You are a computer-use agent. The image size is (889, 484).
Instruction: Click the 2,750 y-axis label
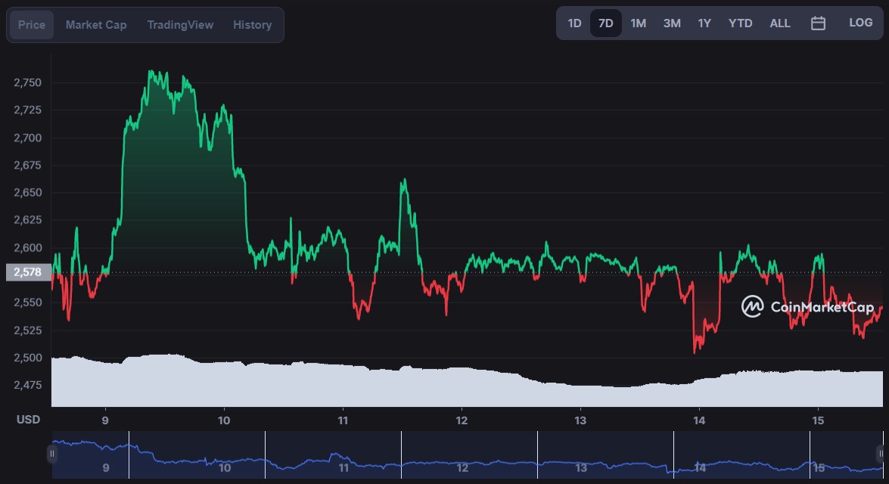coord(28,82)
